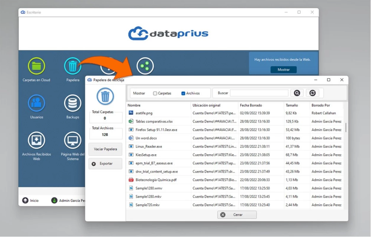Click the gear icon on Exportar button
This screenshot has width=371, height=237.
(94, 164)
